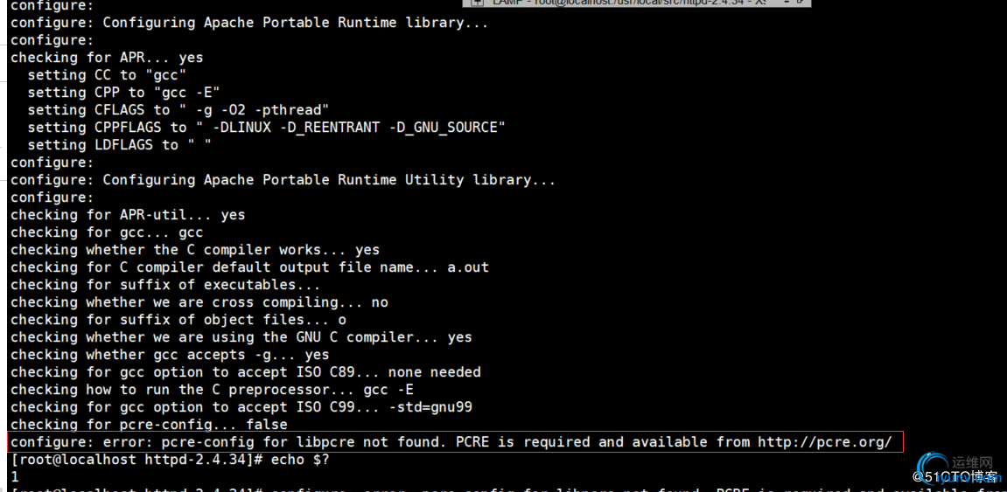Click 'how to run the C preprocessor' line
Screen dimensions: 1007x492
[x=212, y=390]
